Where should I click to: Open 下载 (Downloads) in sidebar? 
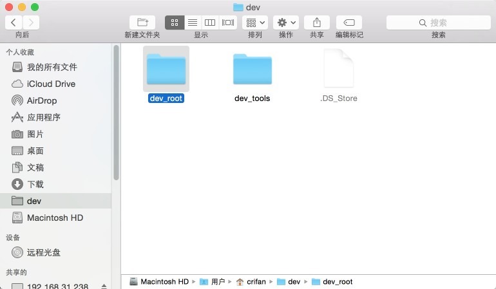point(55,184)
